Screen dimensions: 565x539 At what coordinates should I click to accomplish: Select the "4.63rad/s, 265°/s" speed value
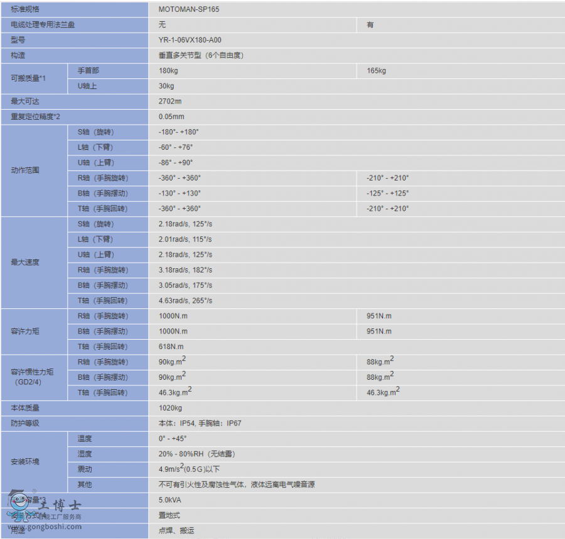[185, 300]
